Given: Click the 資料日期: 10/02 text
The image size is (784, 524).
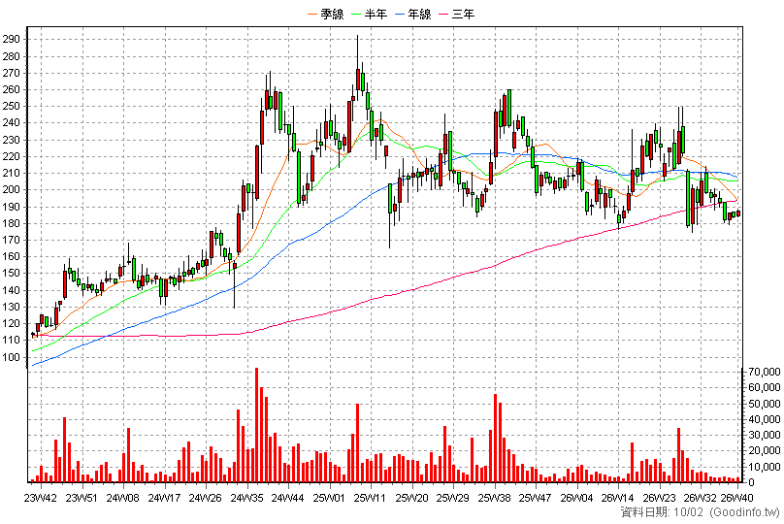Looking at the screenshot, I should pos(662,512).
